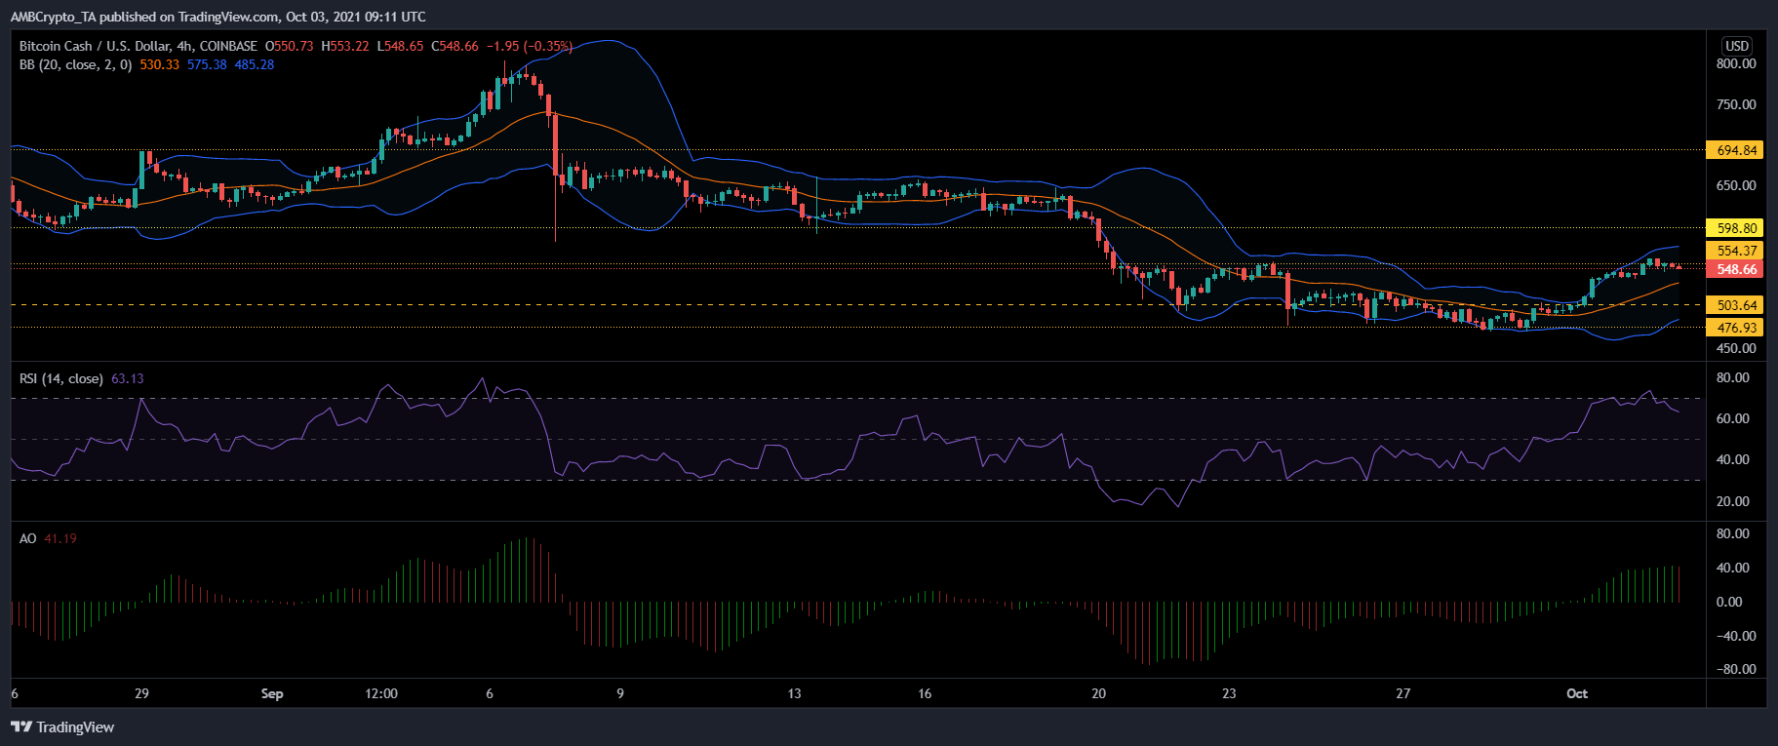Image resolution: width=1778 pixels, height=746 pixels.
Task: Click the 598.80 price level tag
Action: point(1735,228)
